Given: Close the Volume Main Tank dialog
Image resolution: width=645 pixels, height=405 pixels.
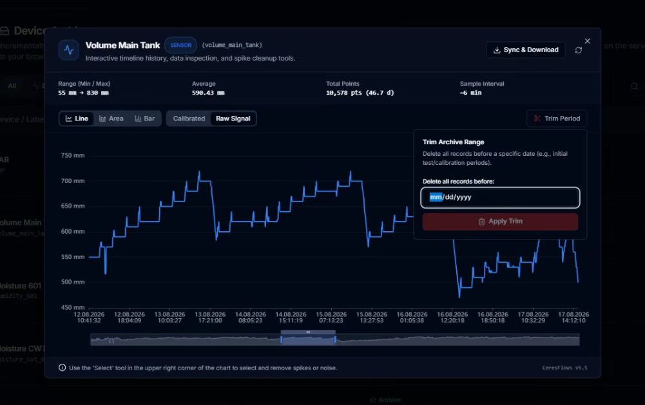Looking at the screenshot, I should (588, 41).
